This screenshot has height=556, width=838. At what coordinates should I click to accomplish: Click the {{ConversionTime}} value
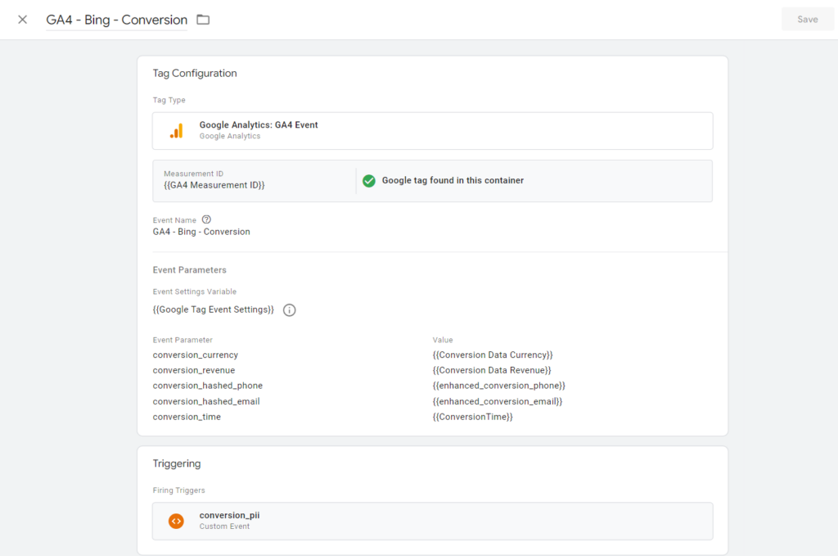[472, 417]
